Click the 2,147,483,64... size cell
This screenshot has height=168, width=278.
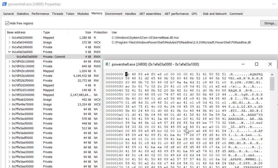(80, 95)
